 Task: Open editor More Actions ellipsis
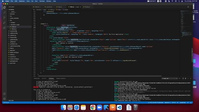(x=191, y=7)
